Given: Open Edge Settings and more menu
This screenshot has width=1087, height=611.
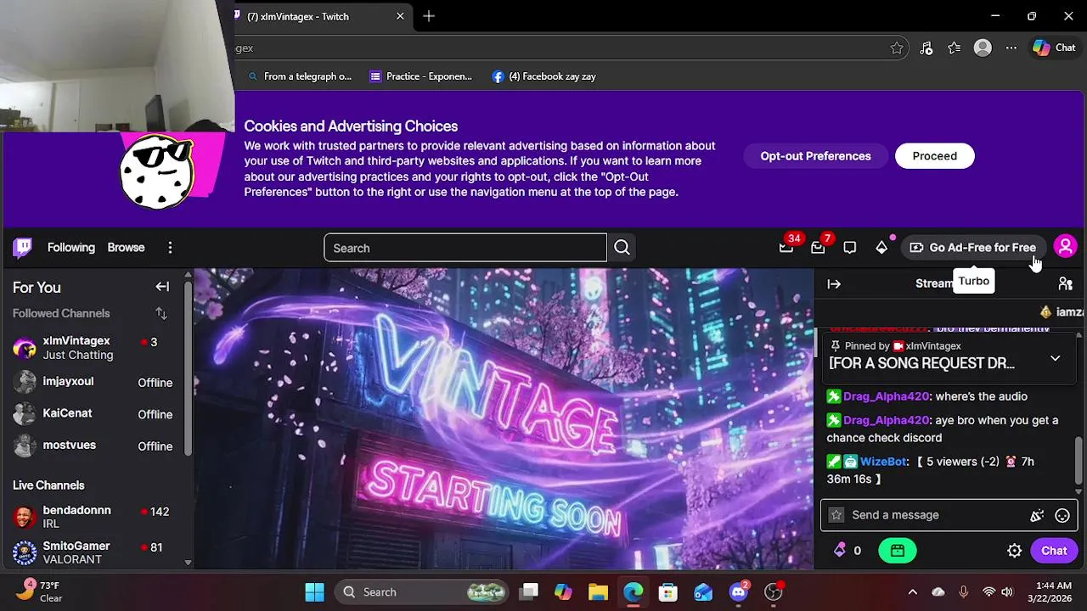Looking at the screenshot, I should [1011, 48].
